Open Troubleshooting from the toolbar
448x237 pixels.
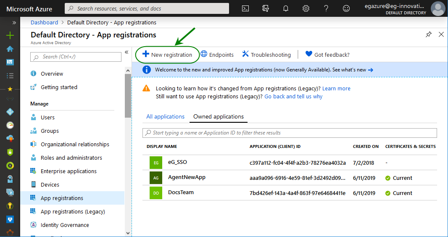click(x=266, y=55)
